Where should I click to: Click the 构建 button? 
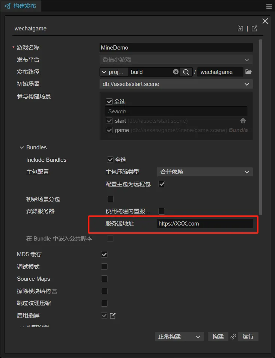(x=218, y=337)
